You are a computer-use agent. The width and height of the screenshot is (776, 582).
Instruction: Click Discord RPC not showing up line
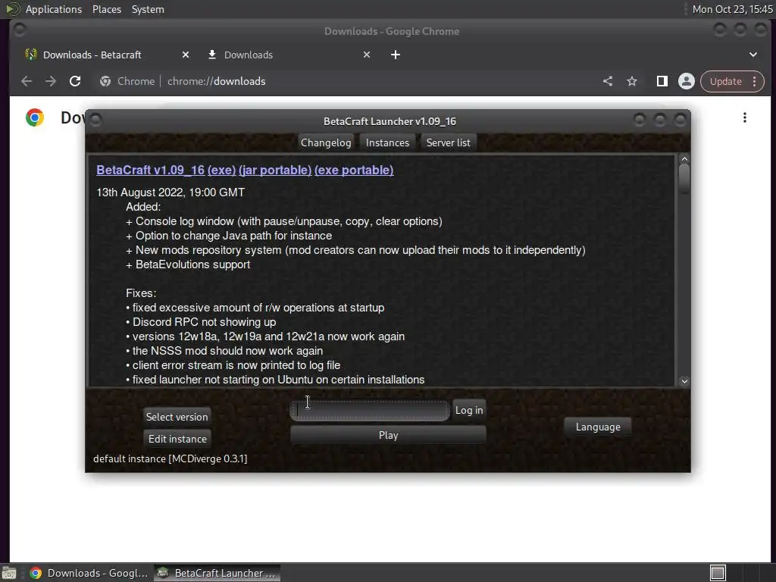201,322
